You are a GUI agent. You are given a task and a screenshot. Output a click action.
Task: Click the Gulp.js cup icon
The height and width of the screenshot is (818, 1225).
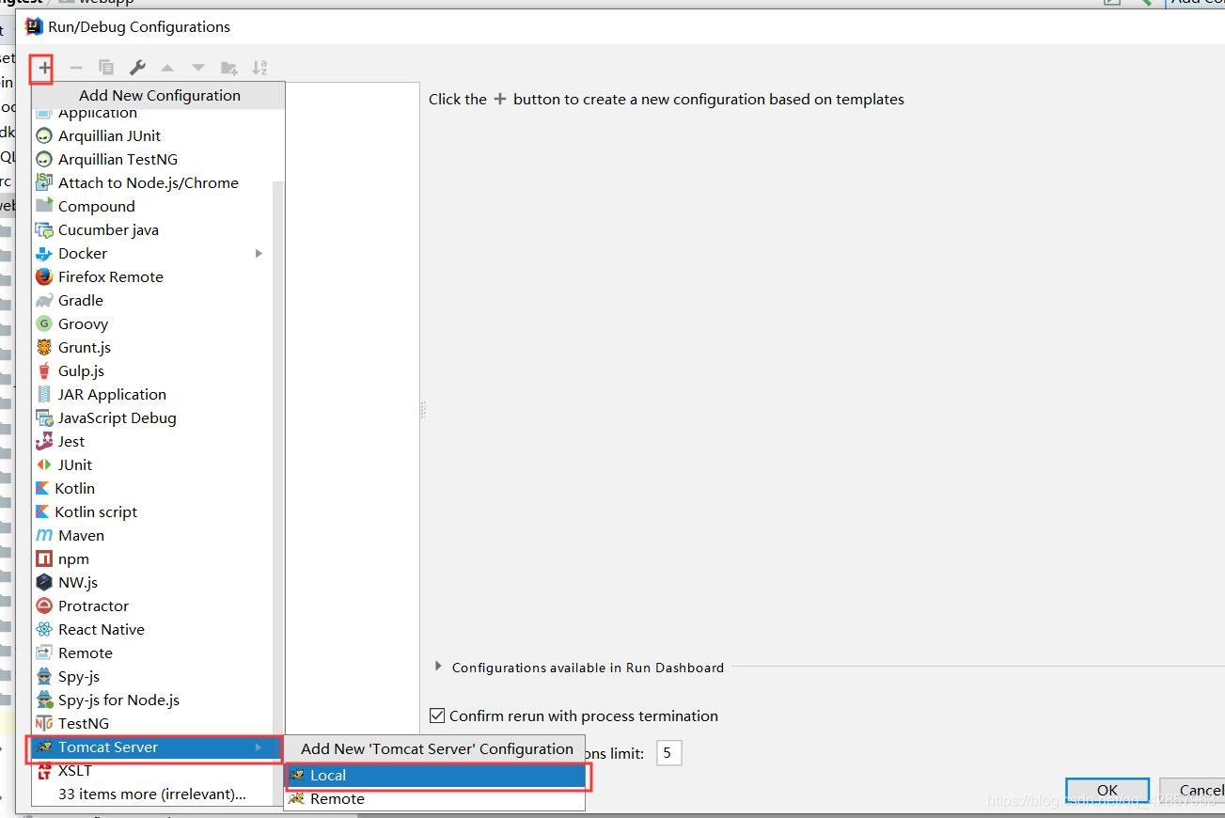43,370
